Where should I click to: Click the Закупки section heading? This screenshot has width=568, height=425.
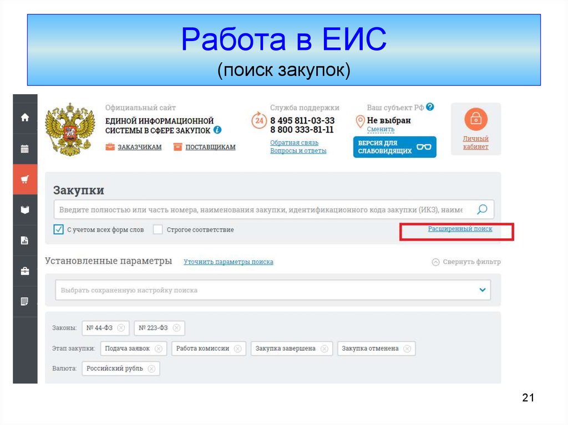79,190
